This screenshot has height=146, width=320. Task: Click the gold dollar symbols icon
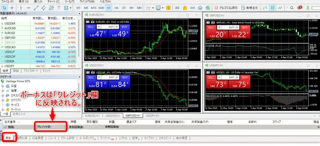tap(168, 8)
